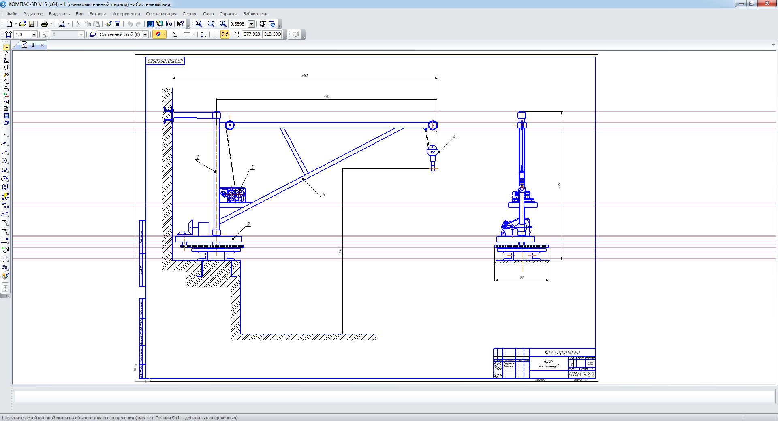Click the zoom scale field 0.3598

coord(238,24)
